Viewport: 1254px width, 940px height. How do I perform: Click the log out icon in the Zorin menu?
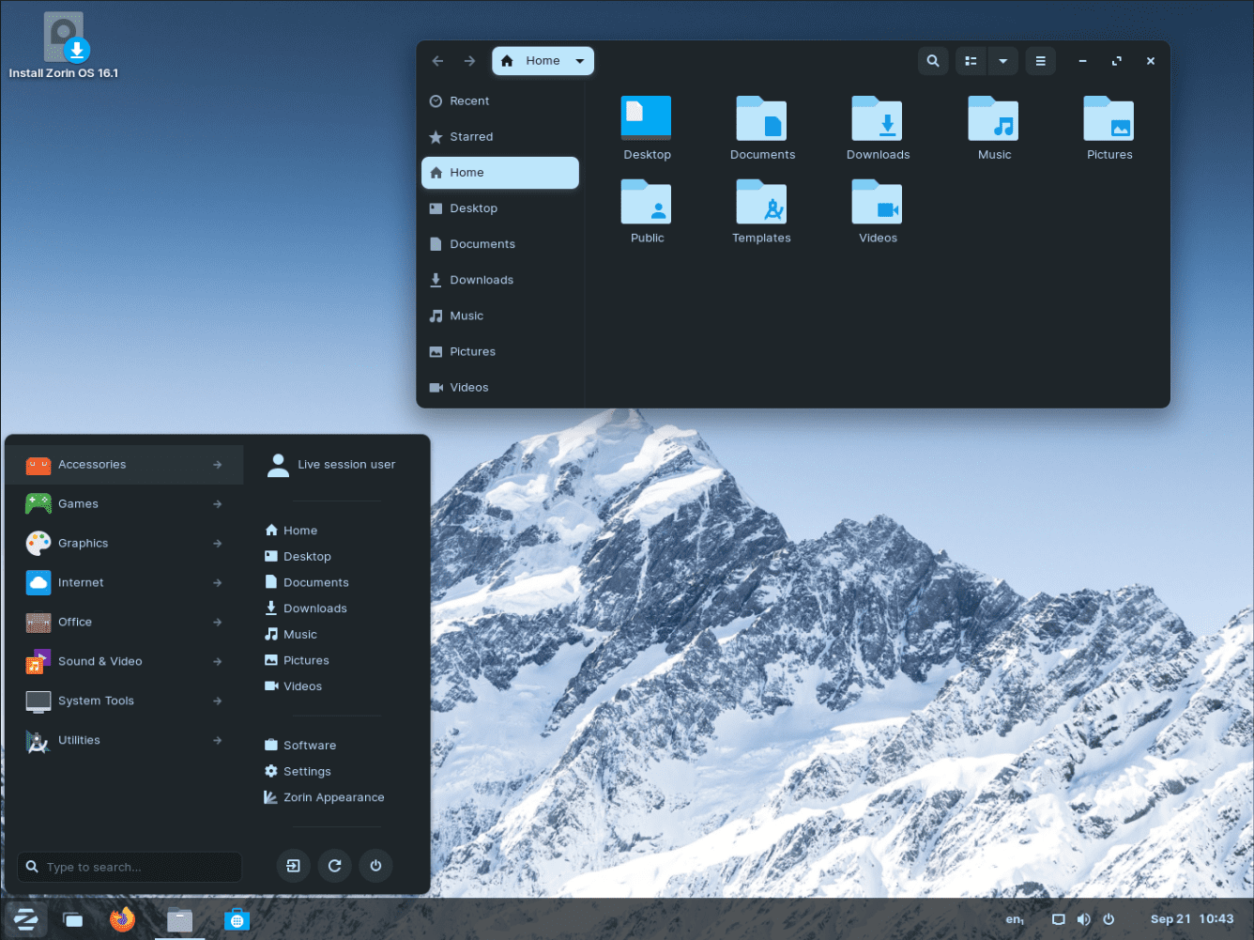click(x=293, y=866)
